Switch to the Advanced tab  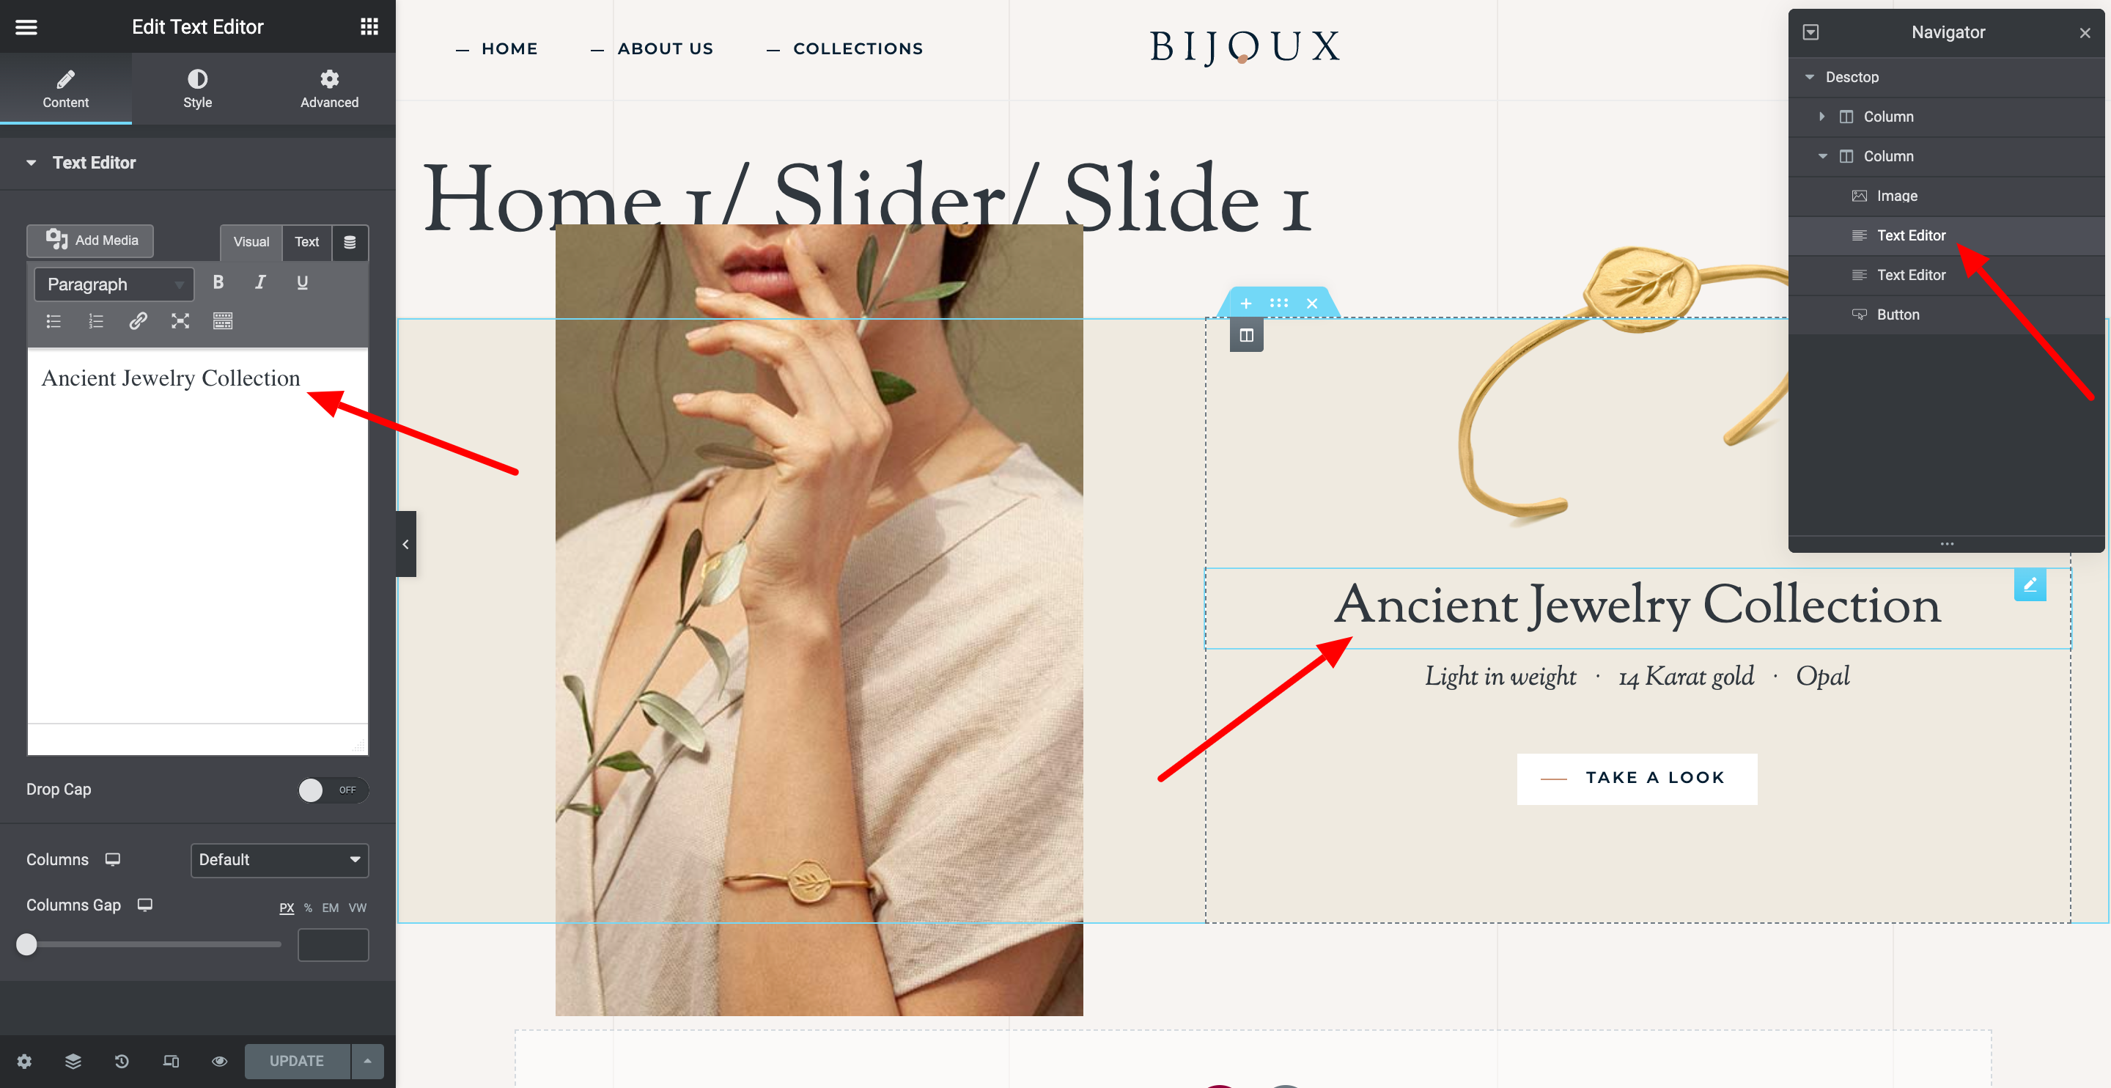coord(329,89)
